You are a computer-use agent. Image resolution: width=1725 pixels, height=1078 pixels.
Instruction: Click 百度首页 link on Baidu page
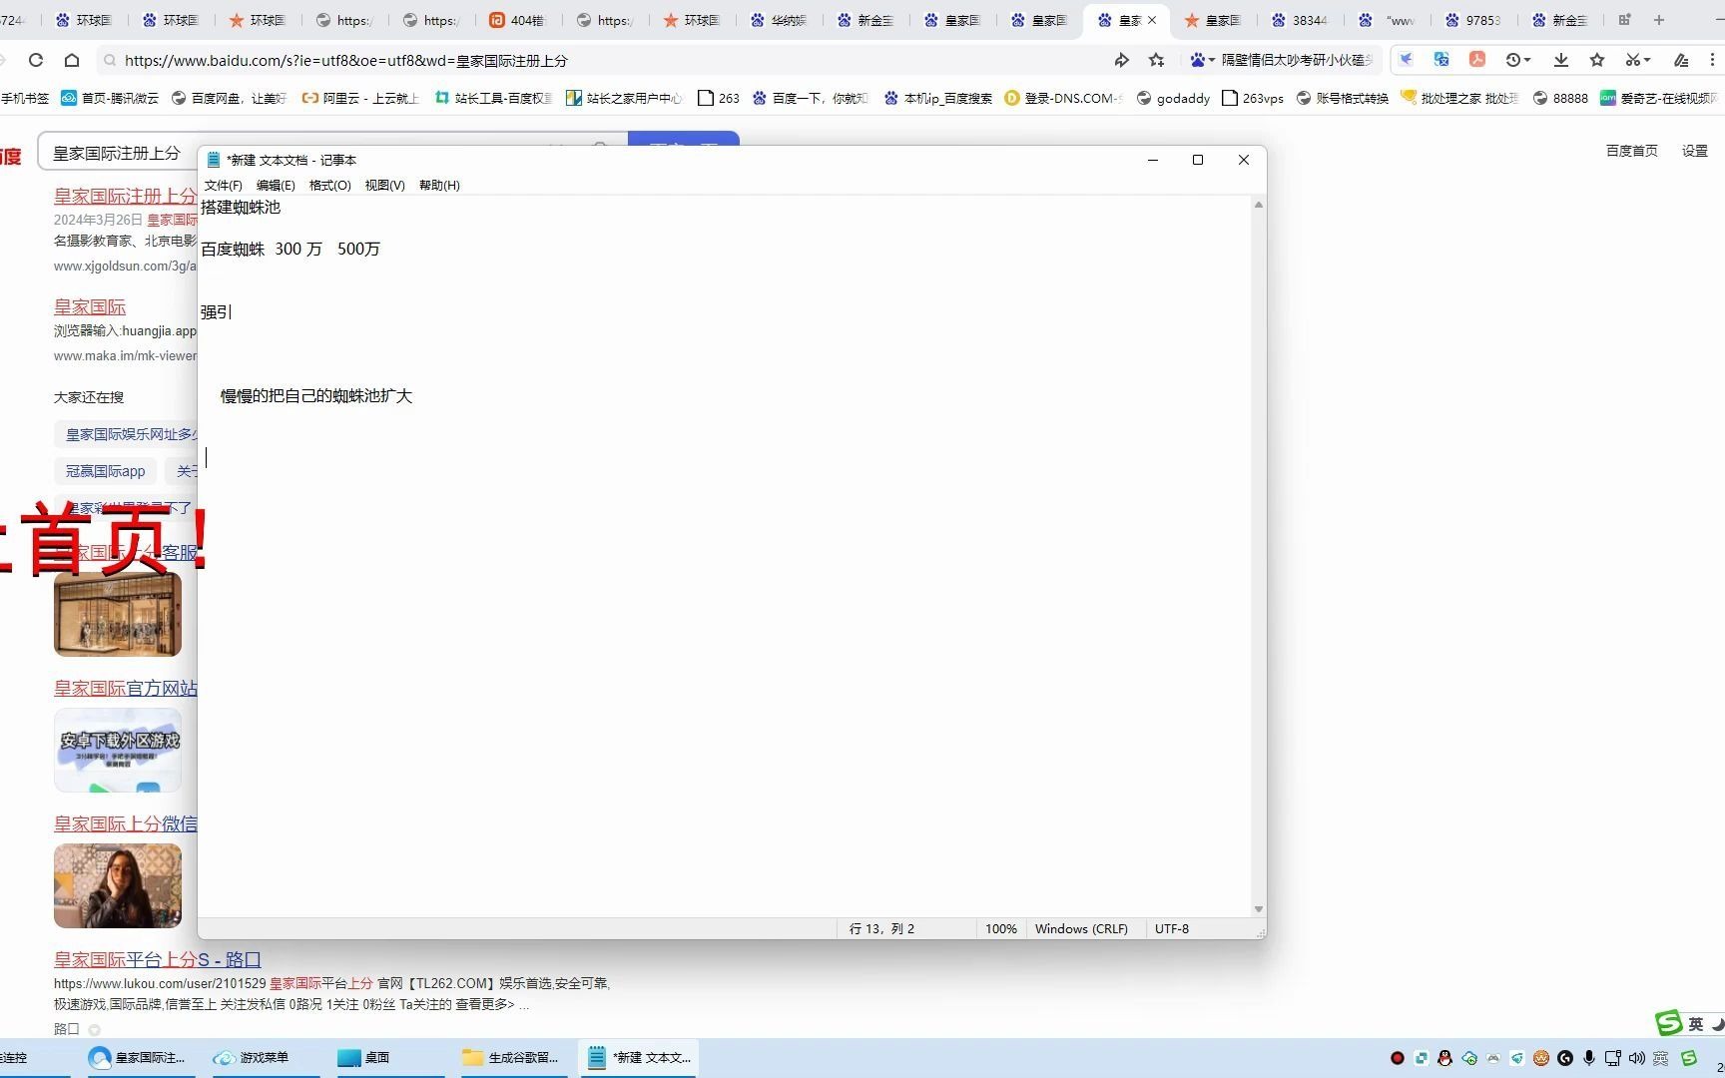tap(1631, 151)
